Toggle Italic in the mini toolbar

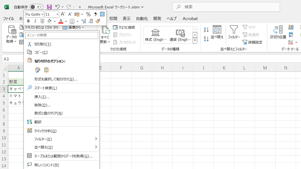[x=35, y=21]
